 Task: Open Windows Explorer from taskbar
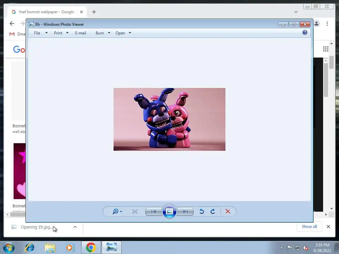(50, 247)
